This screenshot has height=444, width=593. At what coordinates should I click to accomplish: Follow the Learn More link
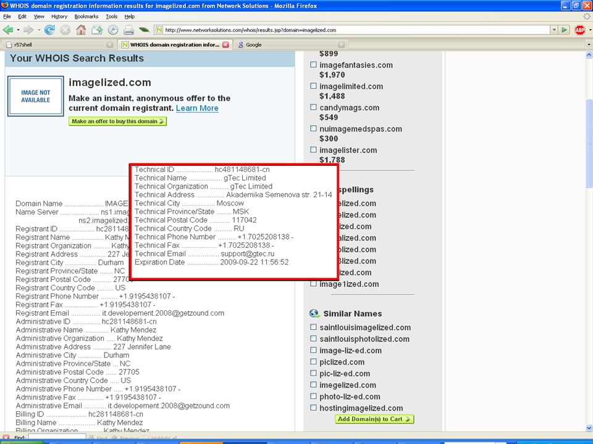click(197, 108)
